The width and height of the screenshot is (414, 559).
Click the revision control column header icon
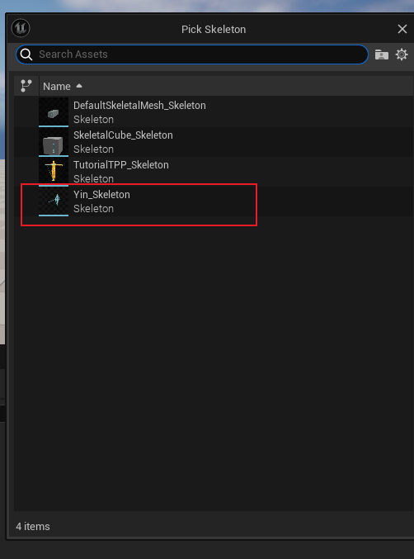point(26,86)
